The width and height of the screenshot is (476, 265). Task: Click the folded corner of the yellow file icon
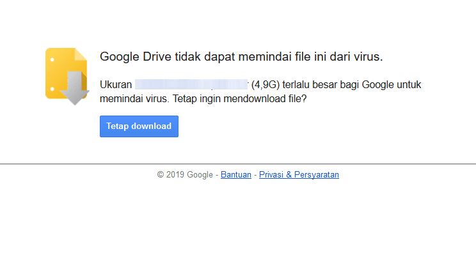(81, 54)
